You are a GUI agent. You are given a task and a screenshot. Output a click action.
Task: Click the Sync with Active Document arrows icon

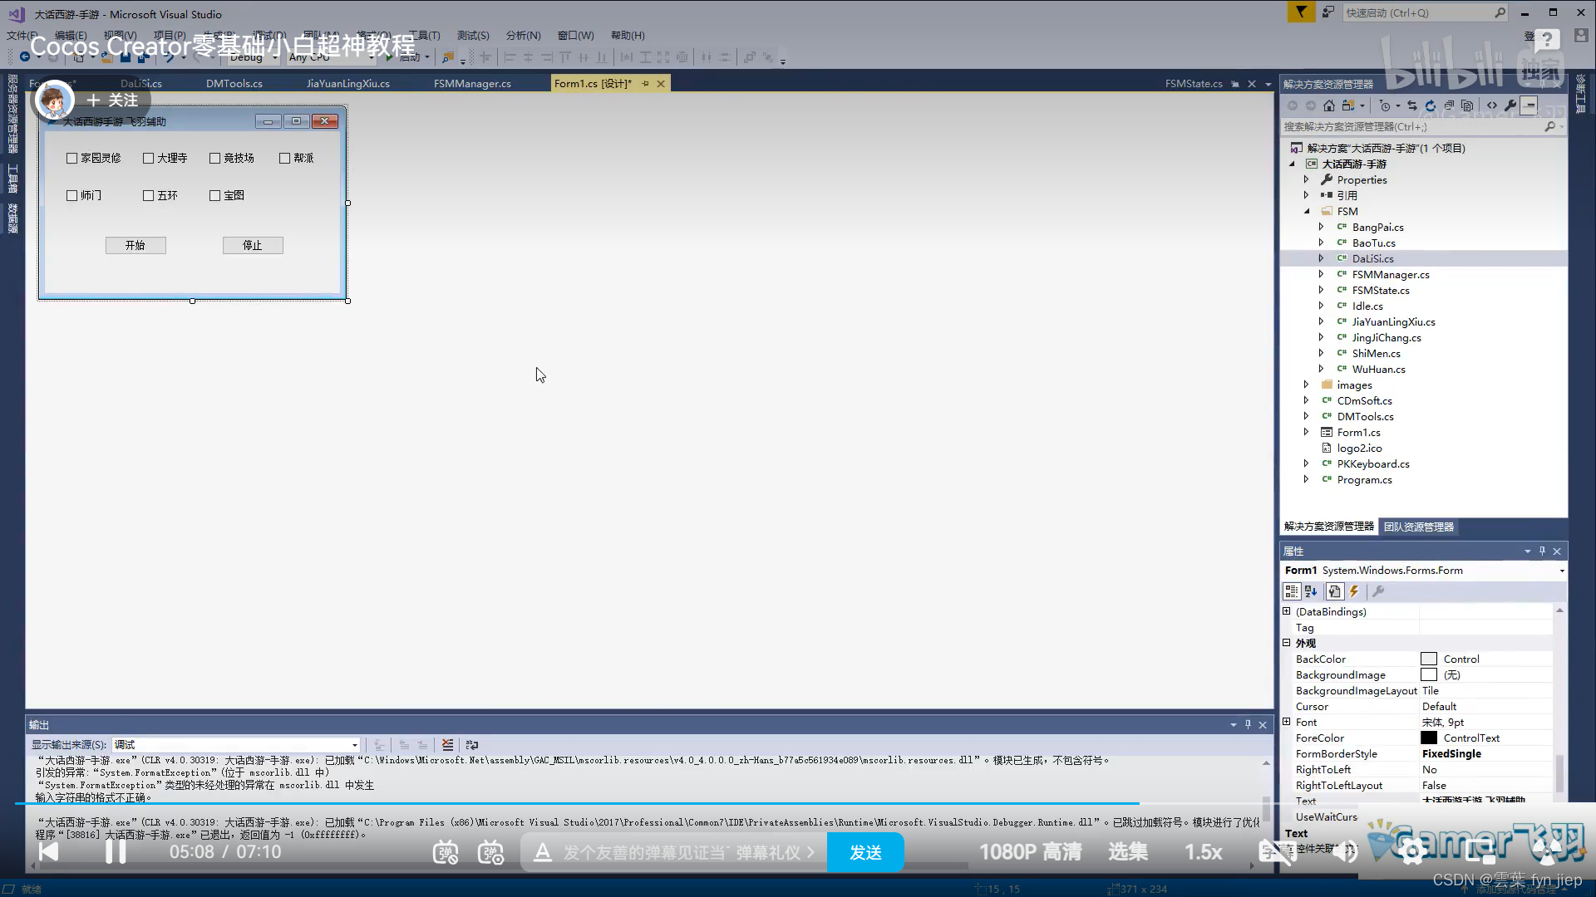[x=1411, y=105]
